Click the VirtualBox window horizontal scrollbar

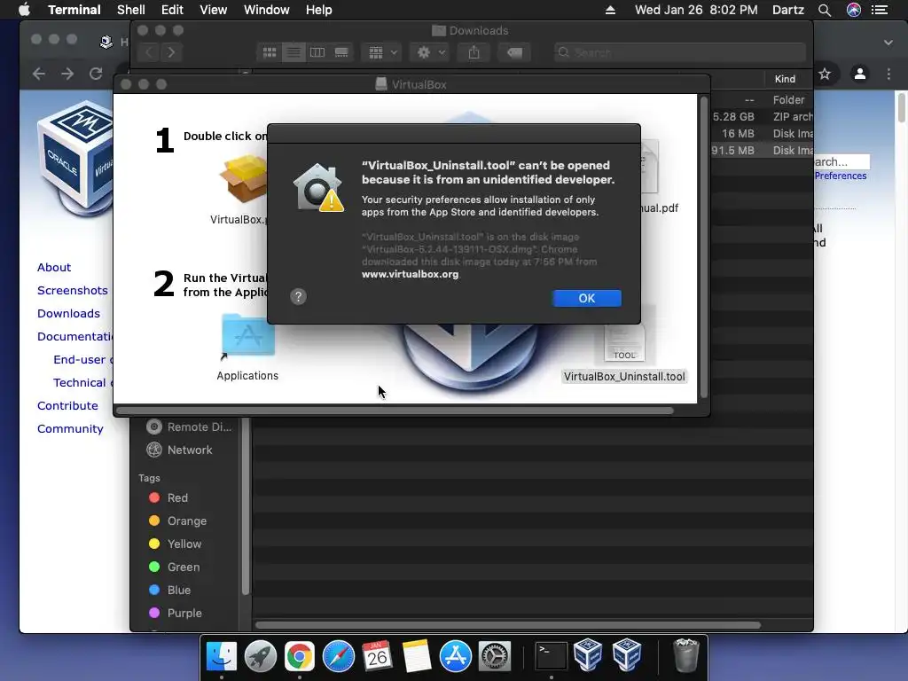pos(395,411)
